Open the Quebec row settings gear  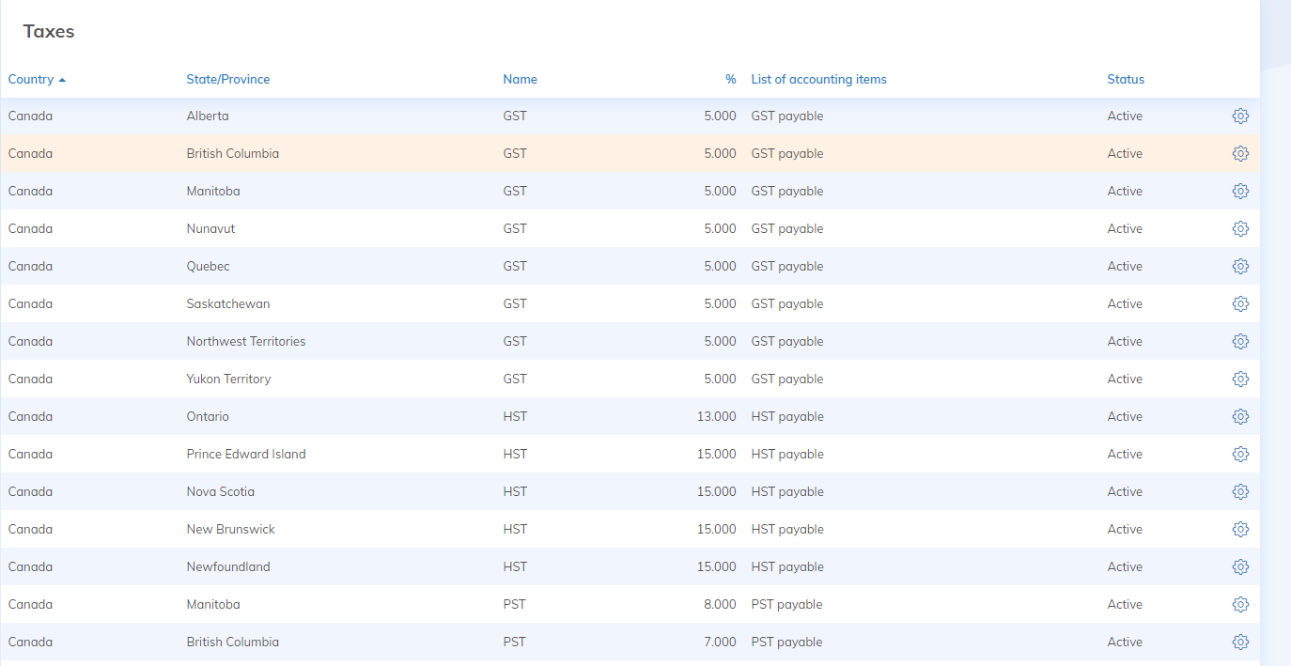click(1240, 267)
